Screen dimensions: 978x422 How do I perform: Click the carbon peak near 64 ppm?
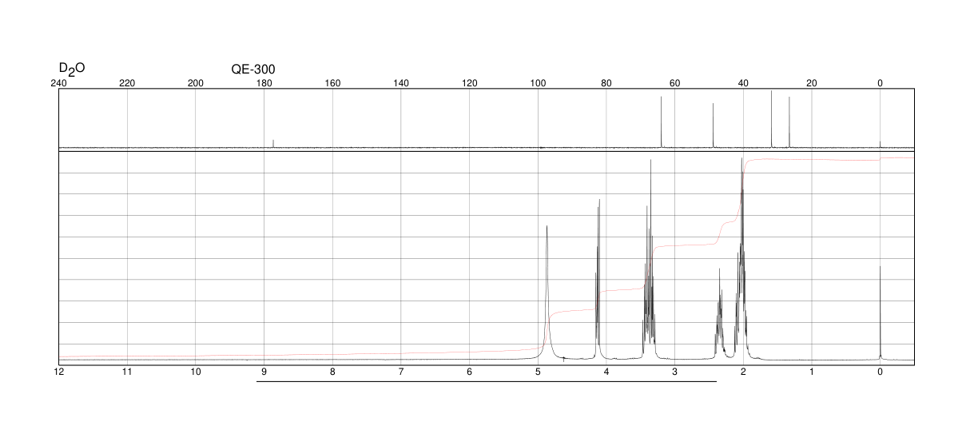point(662,121)
